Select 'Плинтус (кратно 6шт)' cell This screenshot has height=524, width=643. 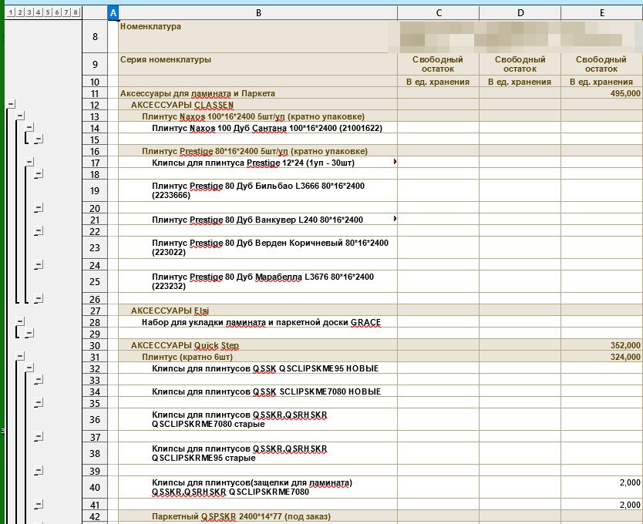pos(258,357)
